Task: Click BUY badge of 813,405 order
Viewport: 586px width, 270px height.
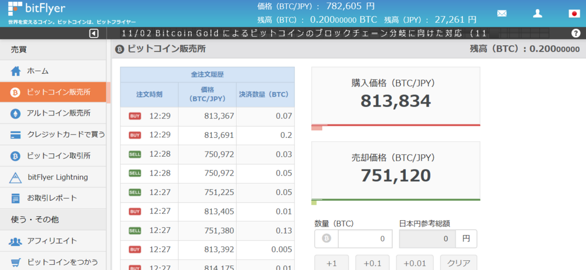Action: [135, 212]
